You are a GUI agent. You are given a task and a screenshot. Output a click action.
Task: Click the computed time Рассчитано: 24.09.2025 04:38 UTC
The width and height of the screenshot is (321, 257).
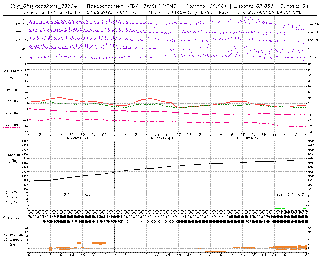(260, 12)
